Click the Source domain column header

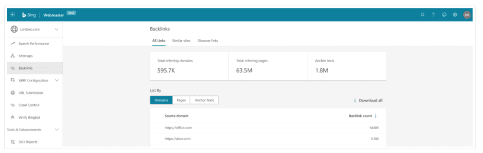[x=176, y=116]
